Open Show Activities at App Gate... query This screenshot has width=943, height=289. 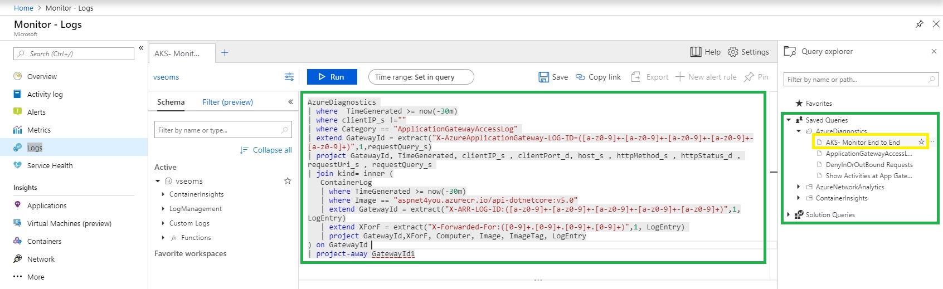(x=868, y=176)
